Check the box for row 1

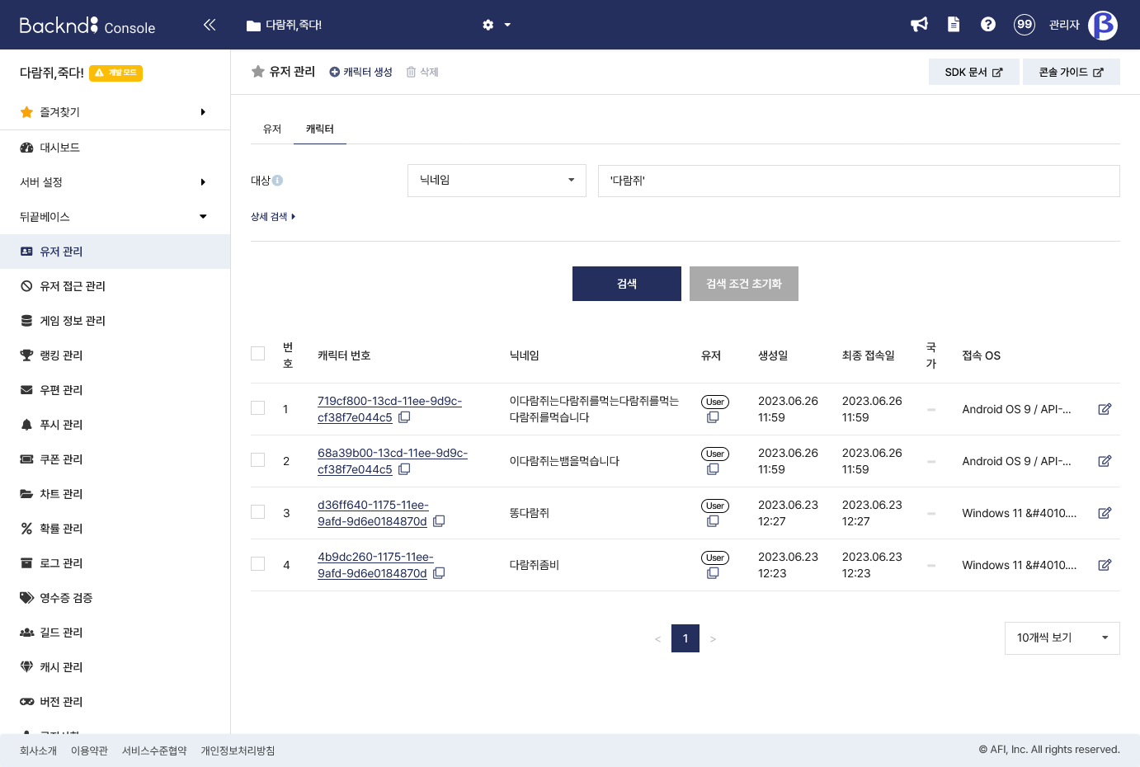tap(258, 408)
